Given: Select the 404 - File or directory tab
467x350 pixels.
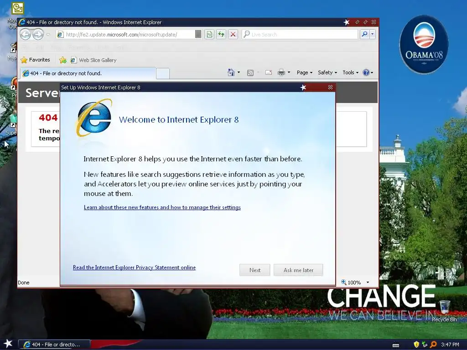Looking at the screenshot, I should (88, 73).
